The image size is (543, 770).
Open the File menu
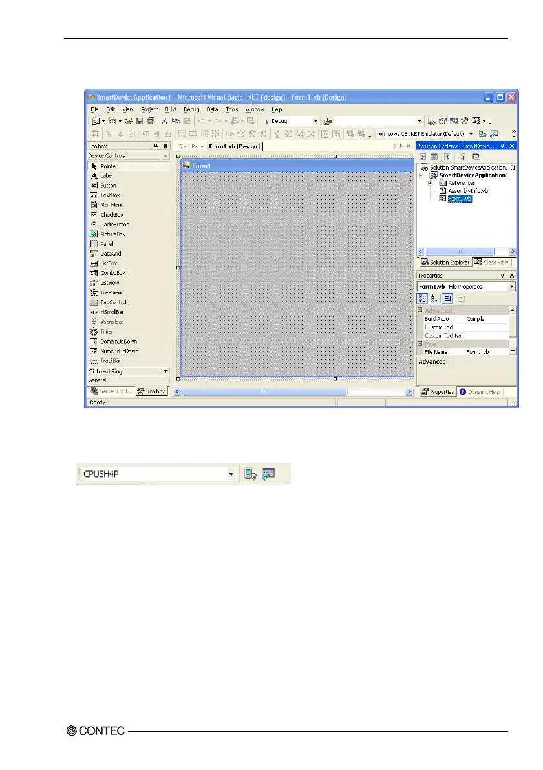pos(94,109)
